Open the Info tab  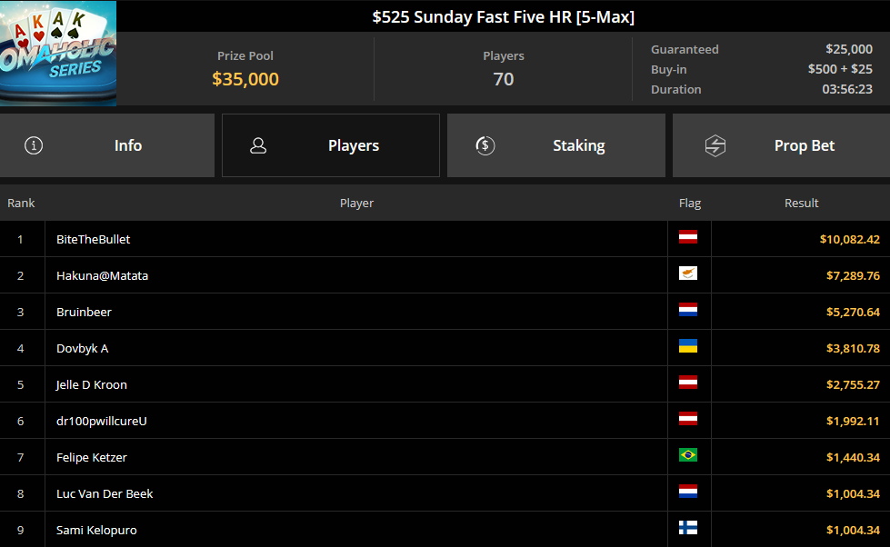tap(107, 145)
